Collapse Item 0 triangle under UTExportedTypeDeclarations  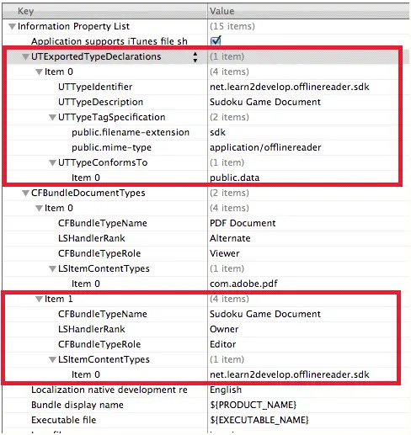click(x=39, y=72)
